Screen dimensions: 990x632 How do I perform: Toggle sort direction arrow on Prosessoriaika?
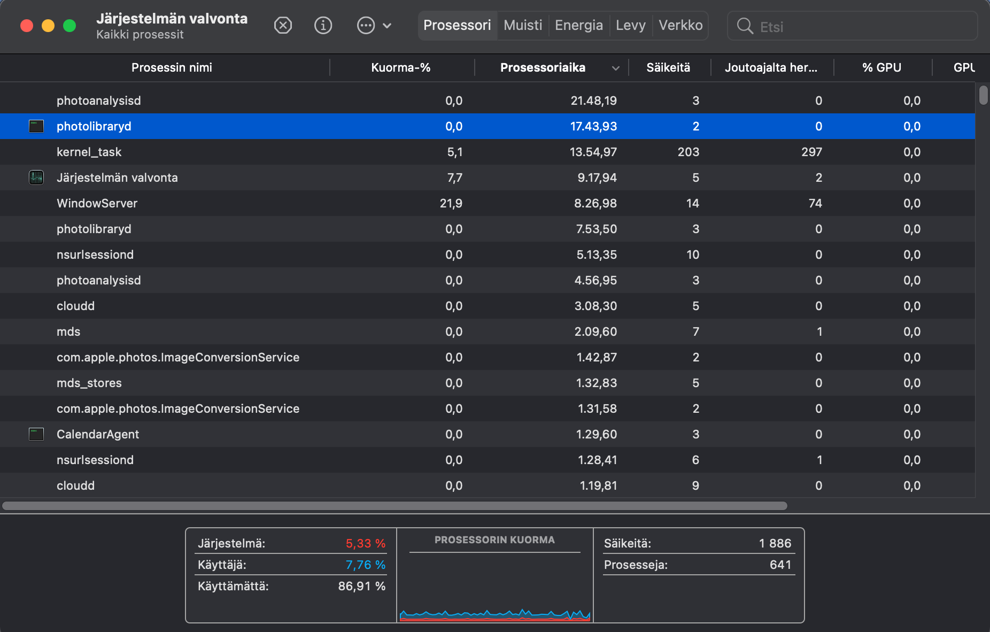tap(615, 68)
